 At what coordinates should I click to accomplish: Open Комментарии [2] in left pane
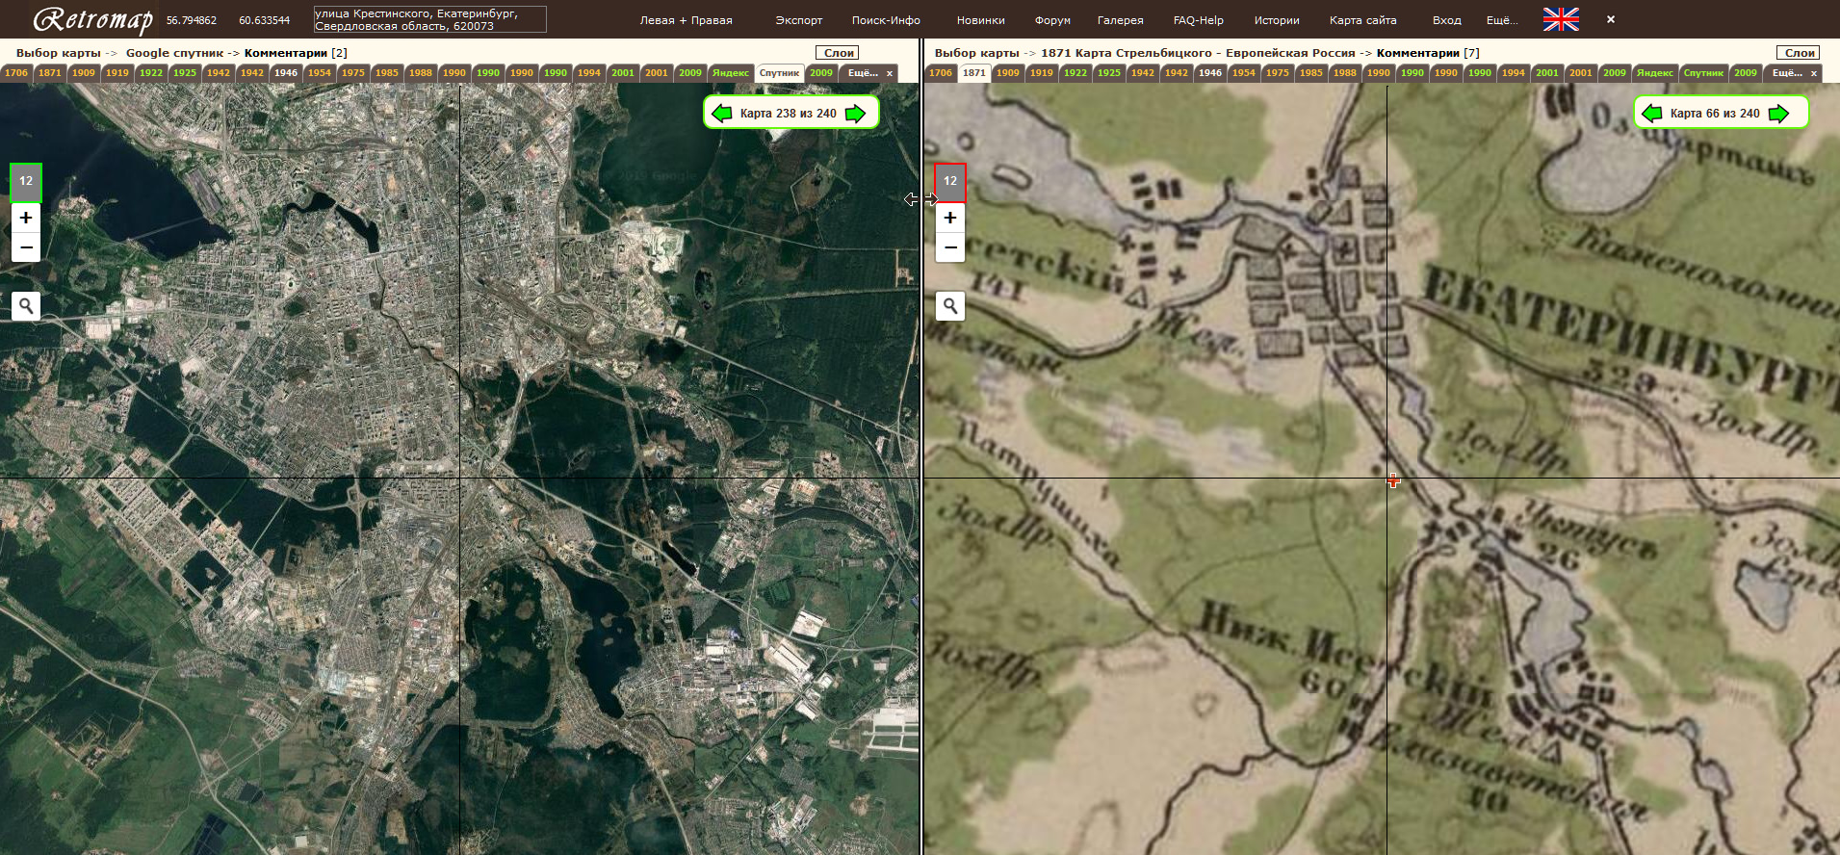[296, 53]
